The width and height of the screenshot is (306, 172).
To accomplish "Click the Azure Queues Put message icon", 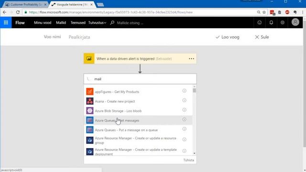I will pyautogui.click(x=90, y=129).
